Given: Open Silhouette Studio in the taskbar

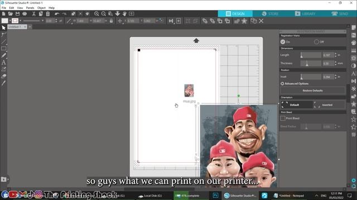Looking at the screenshot, I should coord(240,196).
